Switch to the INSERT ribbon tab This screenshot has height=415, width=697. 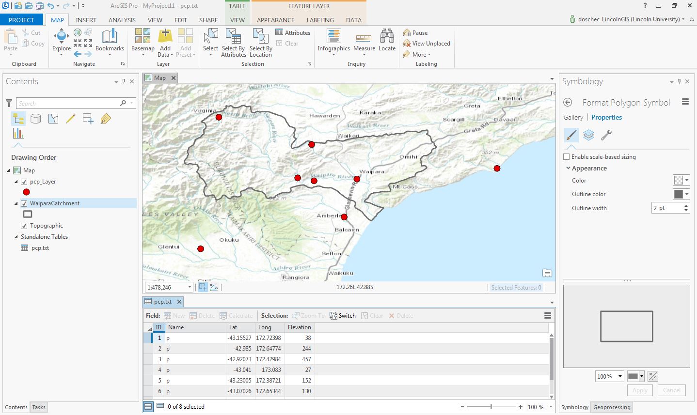click(86, 20)
